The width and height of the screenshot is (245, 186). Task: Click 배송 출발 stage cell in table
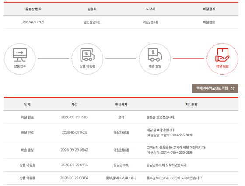27,150
